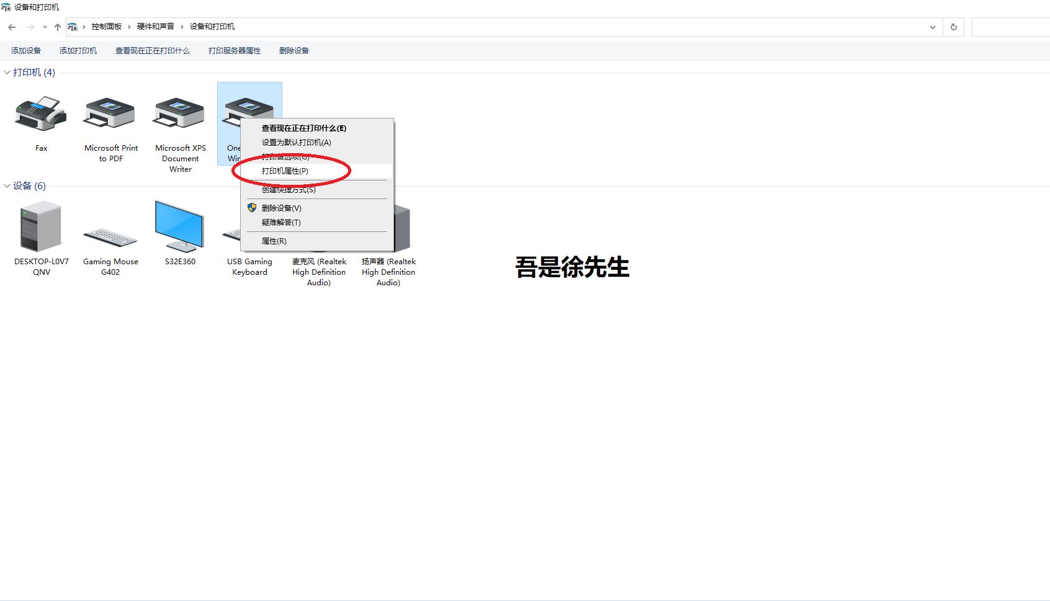Screen dimensions: 1050x601
Task: Go forward with the forward arrow
Action: point(30,27)
